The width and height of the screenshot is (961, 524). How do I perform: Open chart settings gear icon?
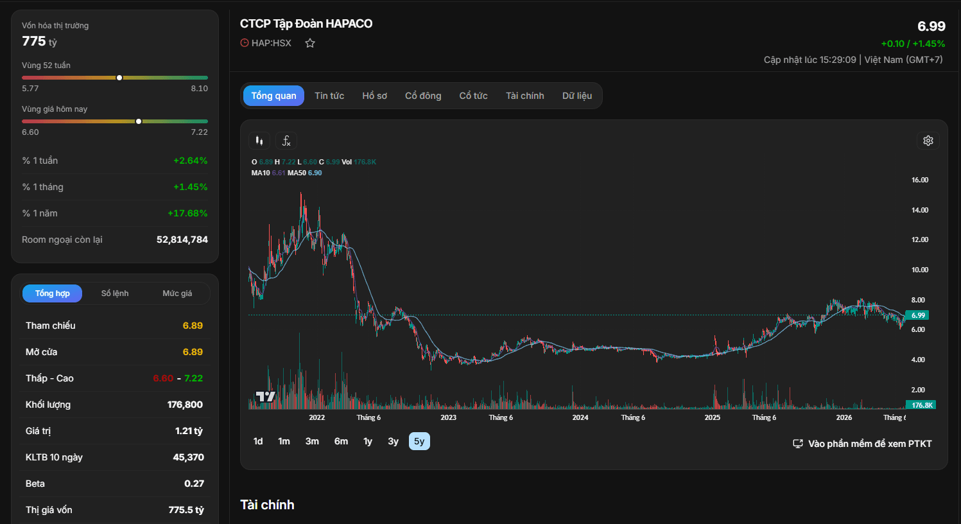tap(928, 141)
